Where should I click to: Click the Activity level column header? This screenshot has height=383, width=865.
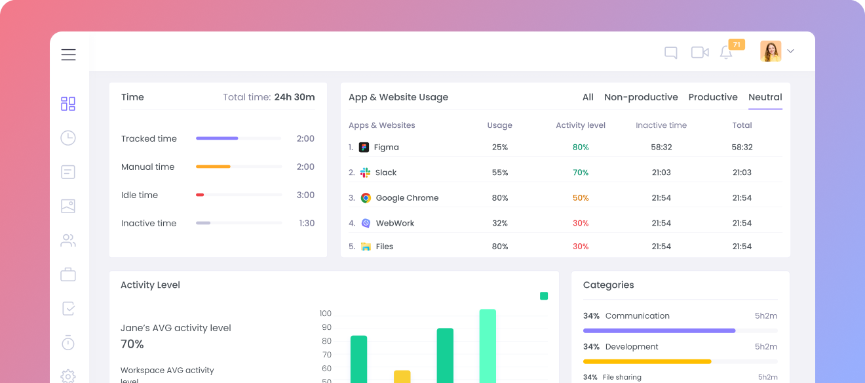pyautogui.click(x=581, y=125)
